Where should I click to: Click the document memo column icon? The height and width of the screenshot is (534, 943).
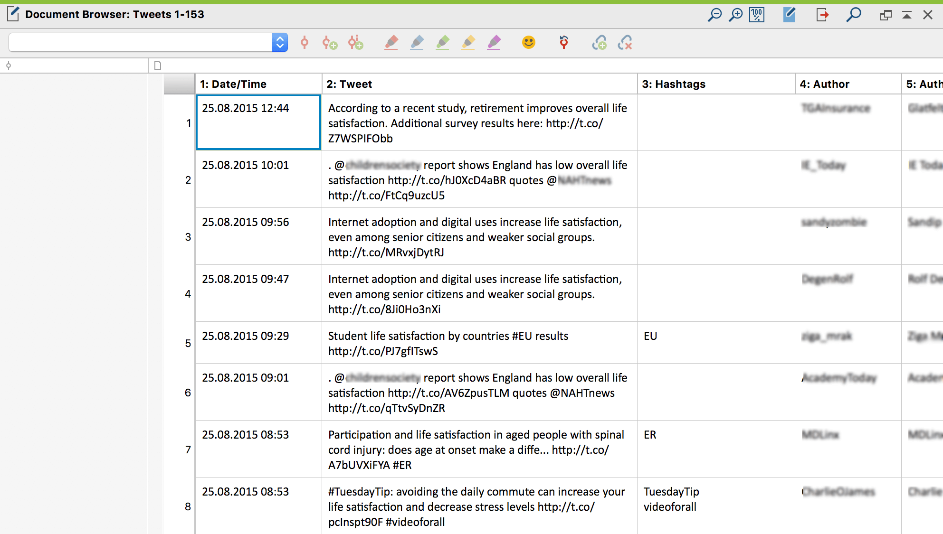pos(158,66)
